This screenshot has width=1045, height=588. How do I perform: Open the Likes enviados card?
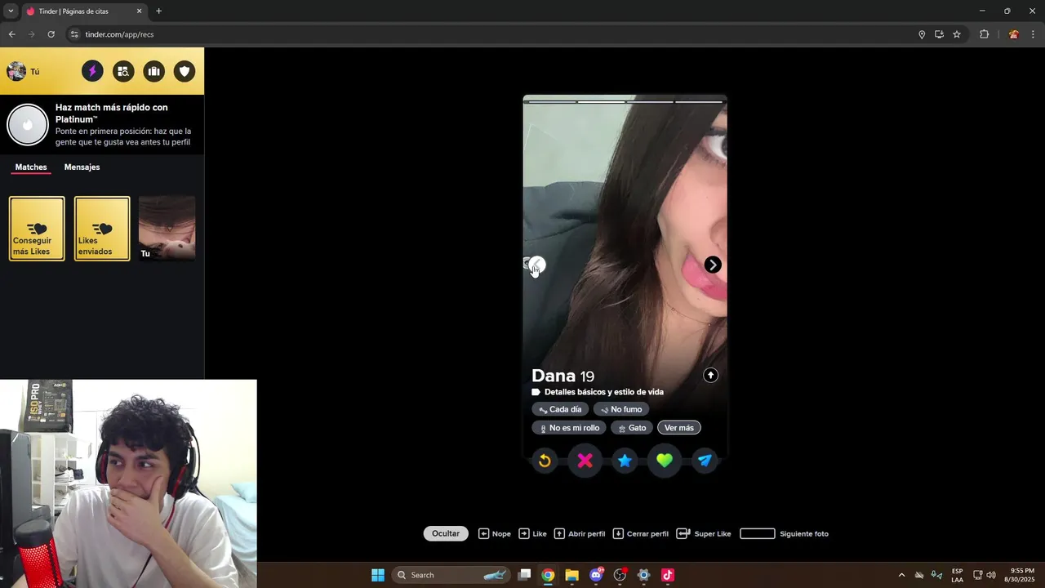102,229
